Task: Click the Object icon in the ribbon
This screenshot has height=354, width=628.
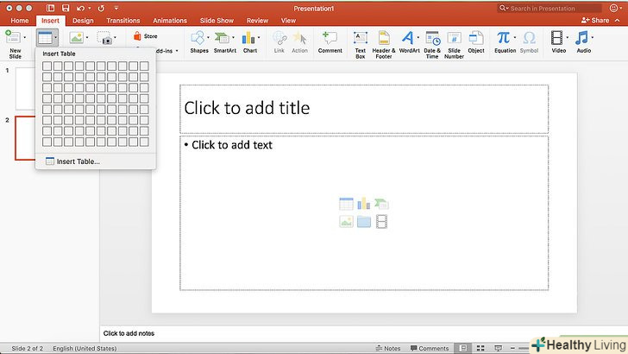Action: click(x=476, y=41)
